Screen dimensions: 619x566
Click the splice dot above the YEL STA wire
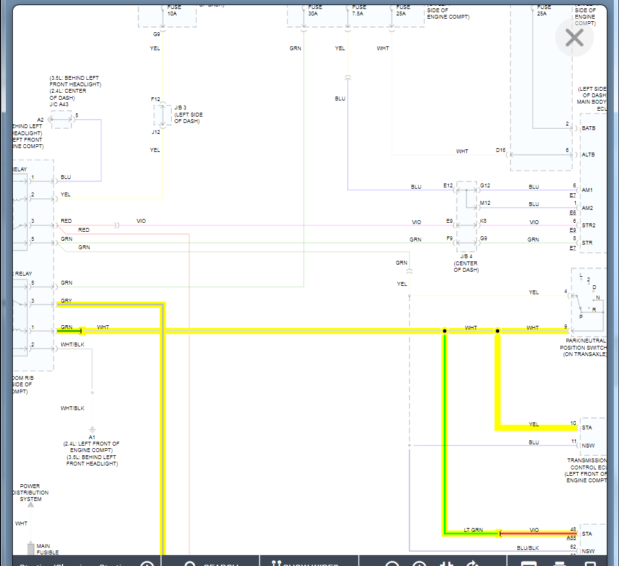(497, 331)
